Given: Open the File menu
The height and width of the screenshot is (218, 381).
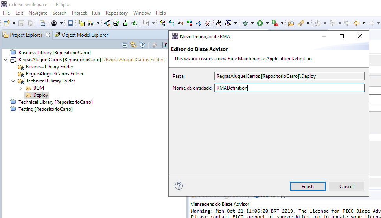Looking at the screenshot, I should tap(6, 13).
